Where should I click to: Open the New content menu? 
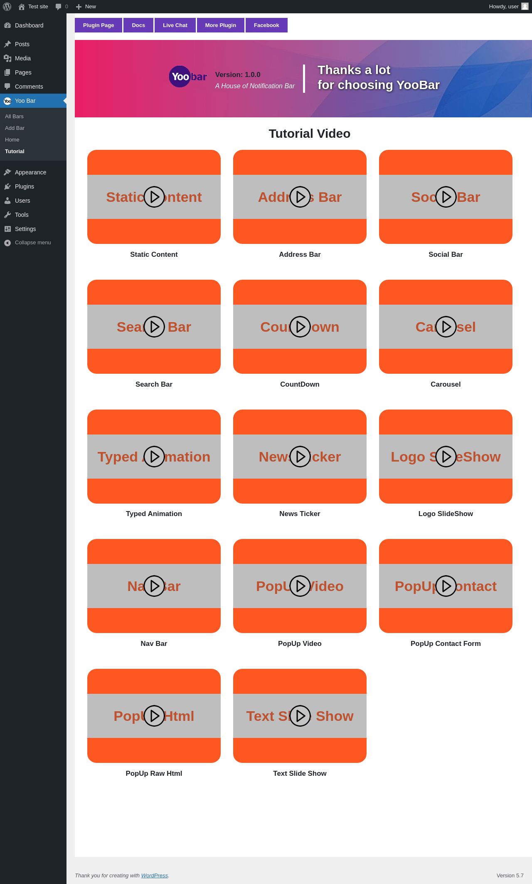point(86,7)
